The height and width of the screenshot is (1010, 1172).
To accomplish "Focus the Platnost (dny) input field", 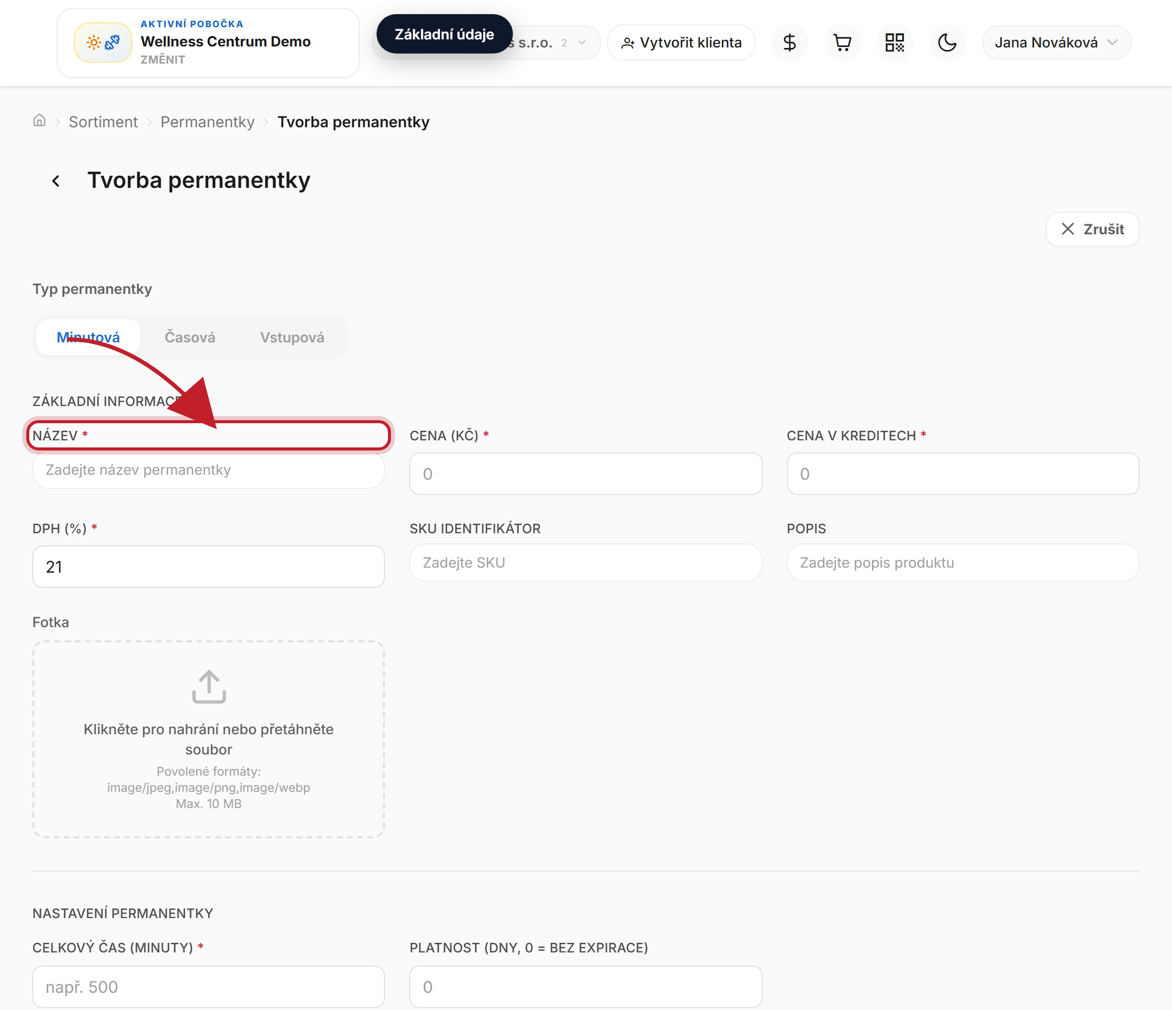I will pos(586,987).
